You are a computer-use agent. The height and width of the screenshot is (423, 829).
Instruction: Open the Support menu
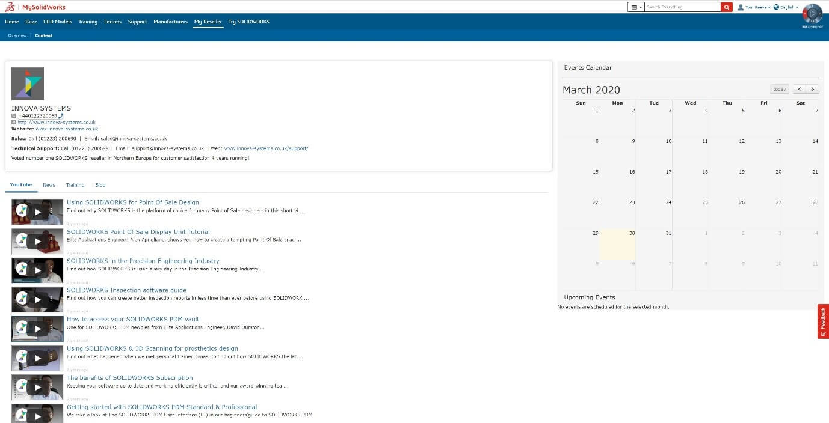pos(137,22)
